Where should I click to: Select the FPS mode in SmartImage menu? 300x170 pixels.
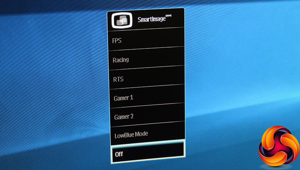[x=146, y=40]
